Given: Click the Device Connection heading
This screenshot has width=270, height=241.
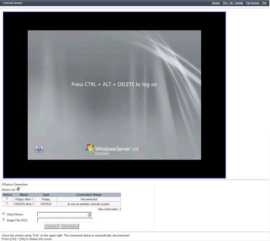Looking at the screenshot, I should 15,184.
